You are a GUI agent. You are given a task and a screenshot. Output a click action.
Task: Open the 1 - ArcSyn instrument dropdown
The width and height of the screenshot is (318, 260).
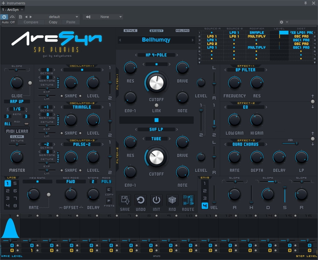coord(12,10)
